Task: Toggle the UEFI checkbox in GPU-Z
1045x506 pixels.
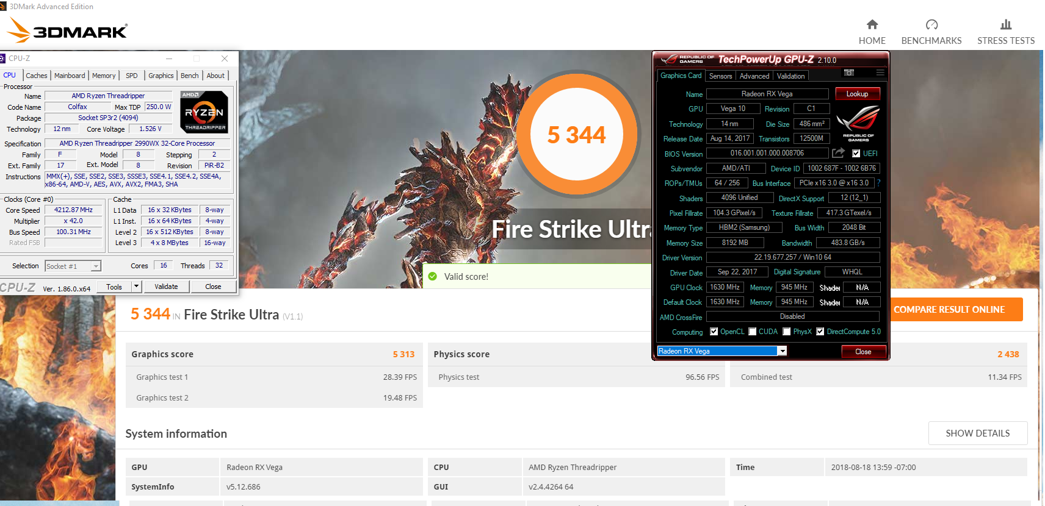Action: tap(856, 154)
